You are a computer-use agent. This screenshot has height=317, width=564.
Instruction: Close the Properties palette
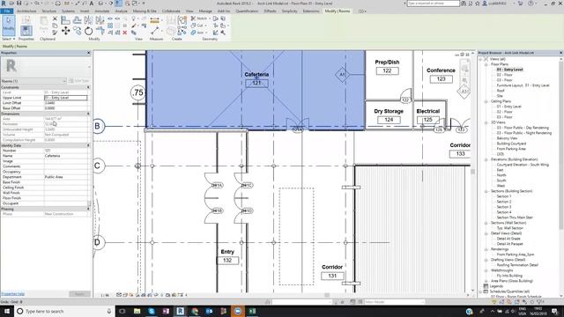point(88,53)
